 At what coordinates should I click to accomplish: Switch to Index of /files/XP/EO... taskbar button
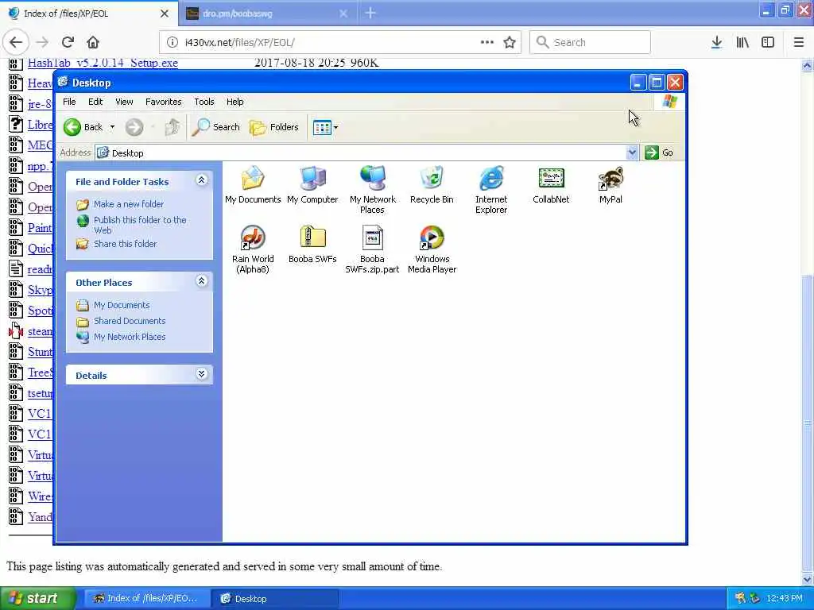click(147, 598)
